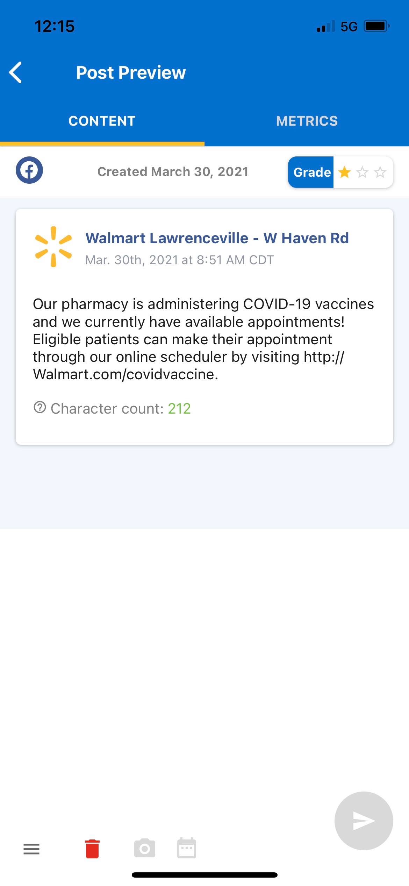Set grade to two stars
The image size is (409, 886).
[x=362, y=172]
